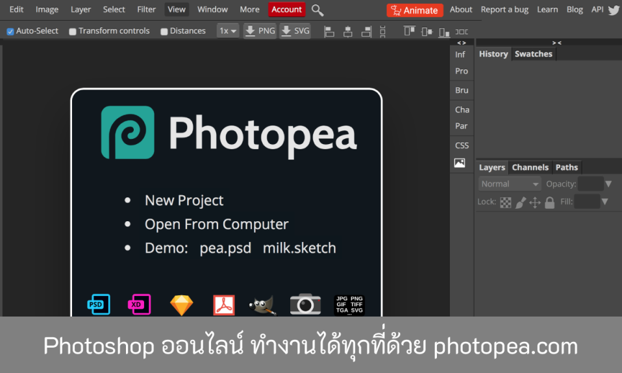Lock position move icon
The height and width of the screenshot is (373, 622).
[535, 202]
